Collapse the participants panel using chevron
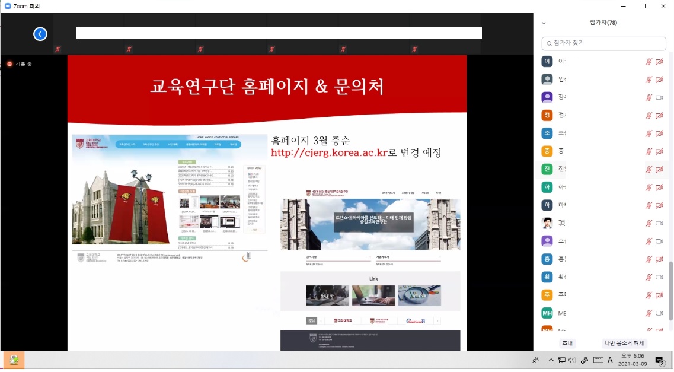674x372 pixels. click(544, 23)
